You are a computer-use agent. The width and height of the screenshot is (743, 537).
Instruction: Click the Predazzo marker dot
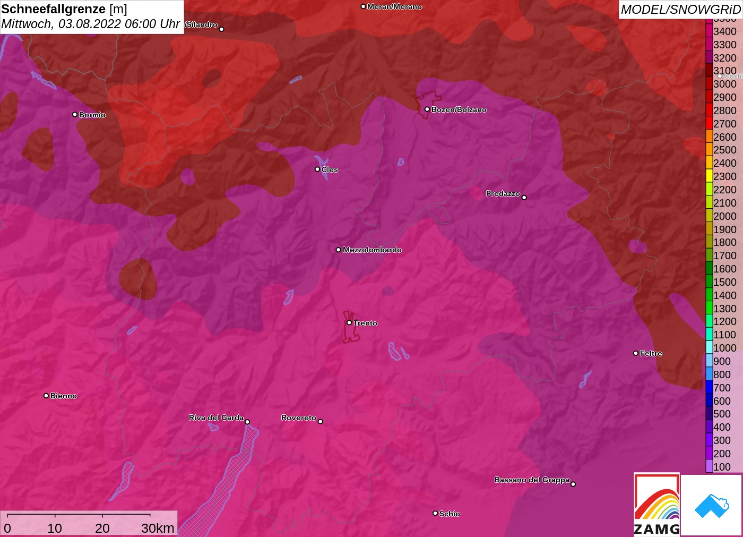(524, 197)
